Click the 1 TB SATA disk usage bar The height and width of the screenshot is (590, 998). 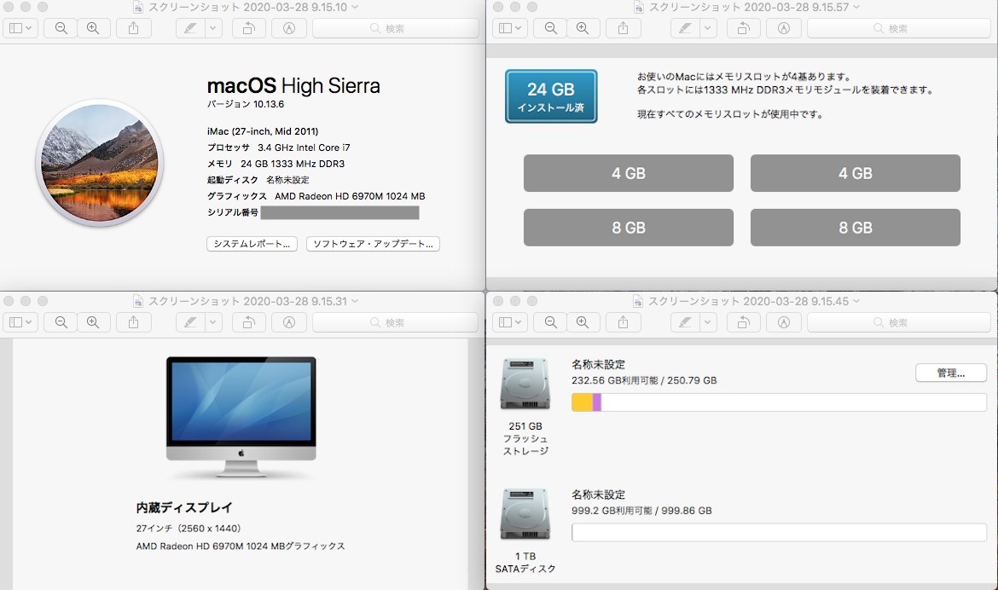tap(779, 532)
